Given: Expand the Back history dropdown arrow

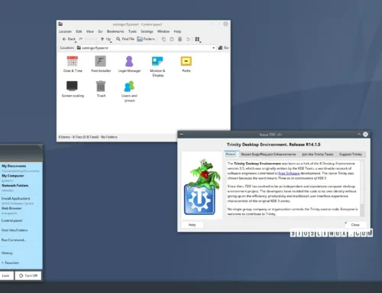Looking at the screenshot, I should pyautogui.click(x=76, y=42).
